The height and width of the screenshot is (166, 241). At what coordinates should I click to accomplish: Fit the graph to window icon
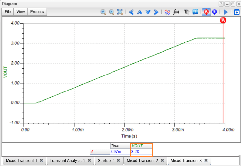click(x=120, y=12)
